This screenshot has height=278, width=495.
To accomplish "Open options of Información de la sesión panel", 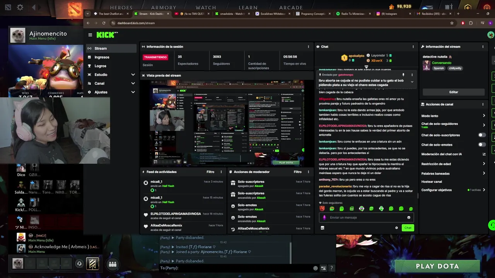I will tap(308, 47).
